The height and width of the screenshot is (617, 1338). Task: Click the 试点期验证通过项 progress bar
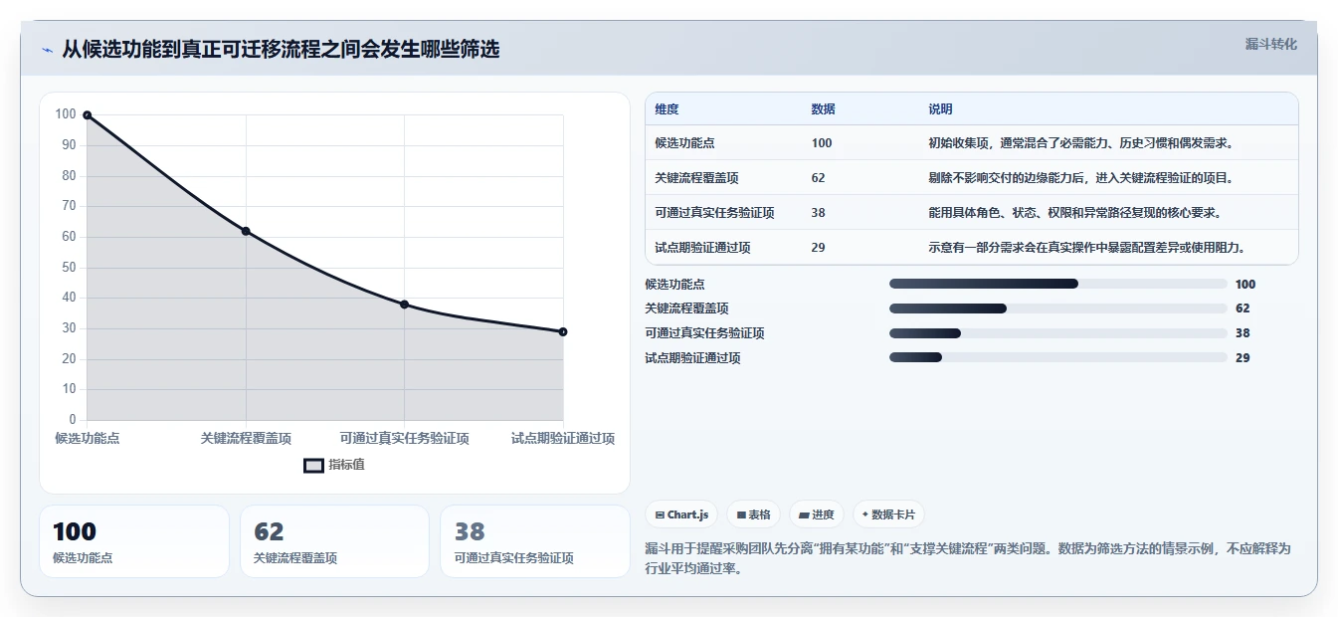click(1057, 357)
